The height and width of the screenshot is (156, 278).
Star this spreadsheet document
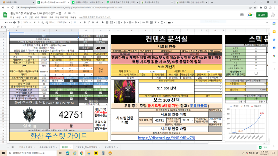pos(65,14)
